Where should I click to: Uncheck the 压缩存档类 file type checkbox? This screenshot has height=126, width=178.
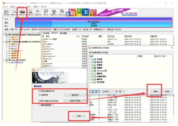click(x=92, y=77)
